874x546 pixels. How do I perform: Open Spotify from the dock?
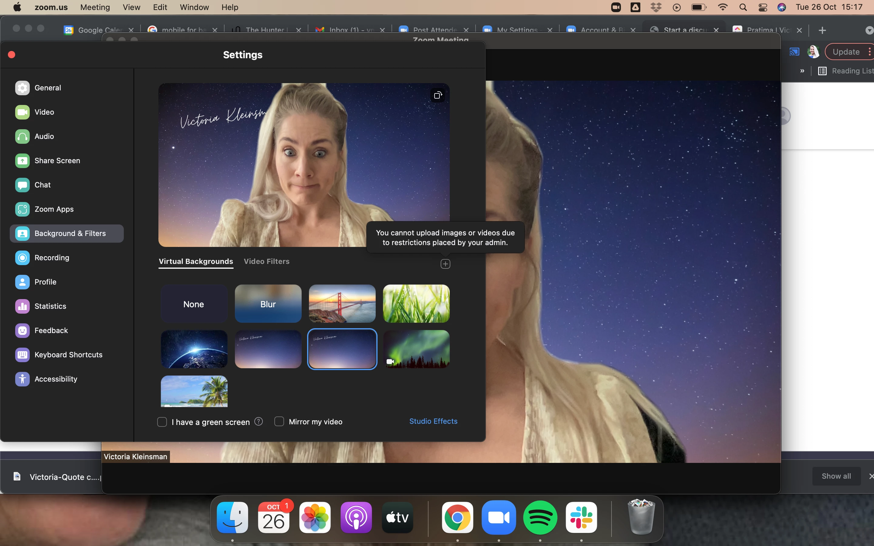pos(540,517)
